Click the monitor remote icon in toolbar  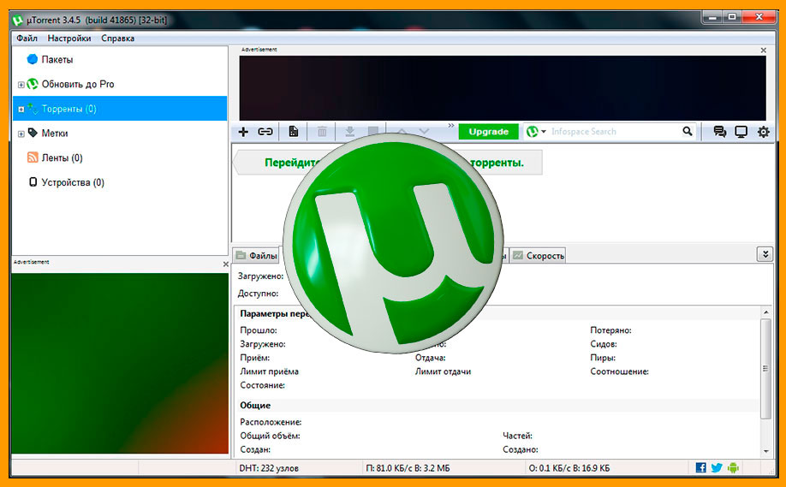click(x=741, y=132)
